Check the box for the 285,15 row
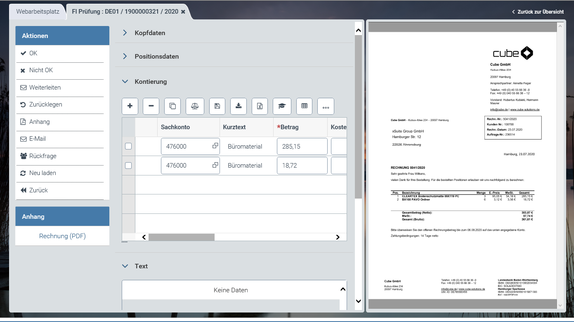Screen dimensions: 574x322 coord(128,146)
